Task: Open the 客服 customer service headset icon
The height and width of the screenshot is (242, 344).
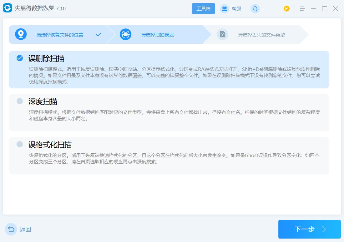Action: [x=224, y=9]
